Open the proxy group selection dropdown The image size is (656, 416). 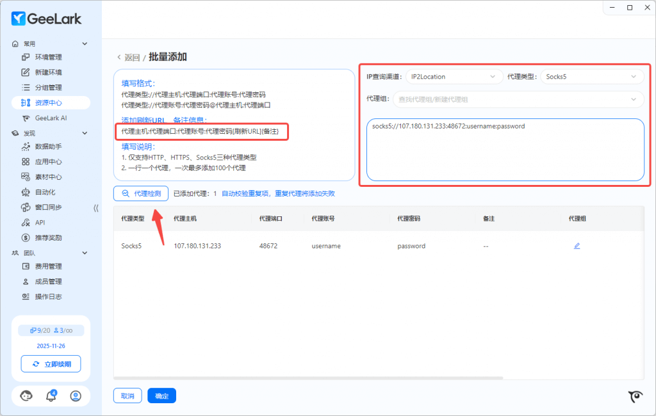(x=520, y=99)
